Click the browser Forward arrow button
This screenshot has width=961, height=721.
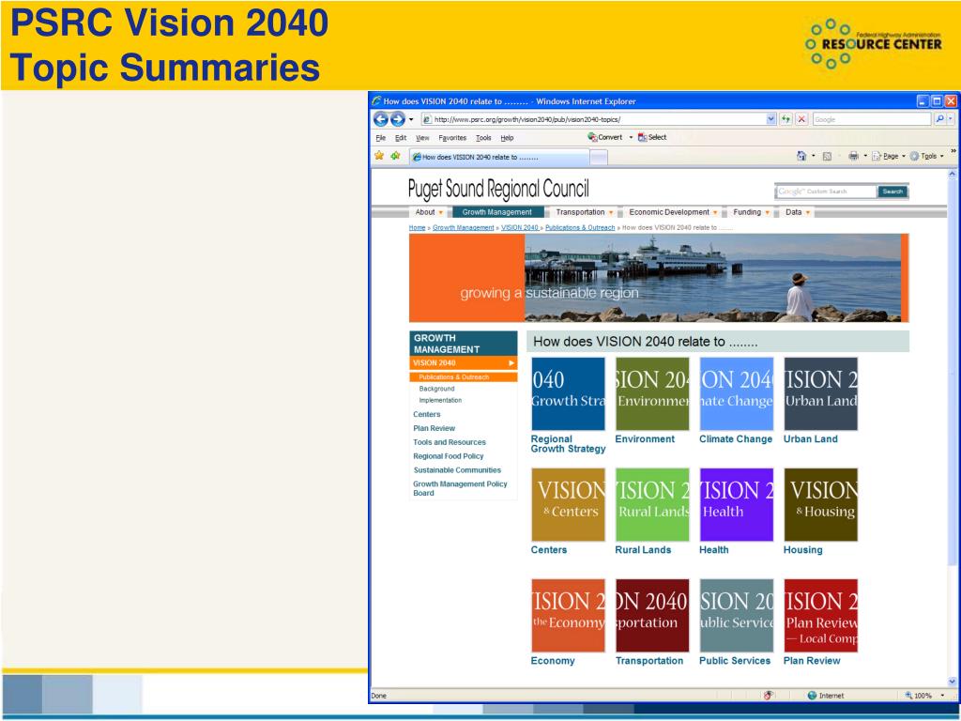(398, 119)
